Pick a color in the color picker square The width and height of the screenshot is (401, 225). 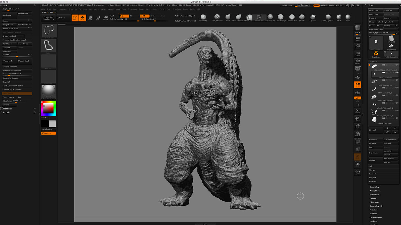point(48,109)
